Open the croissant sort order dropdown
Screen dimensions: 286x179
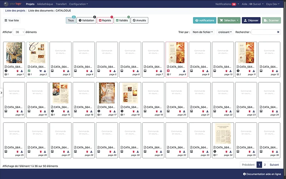point(225,32)
